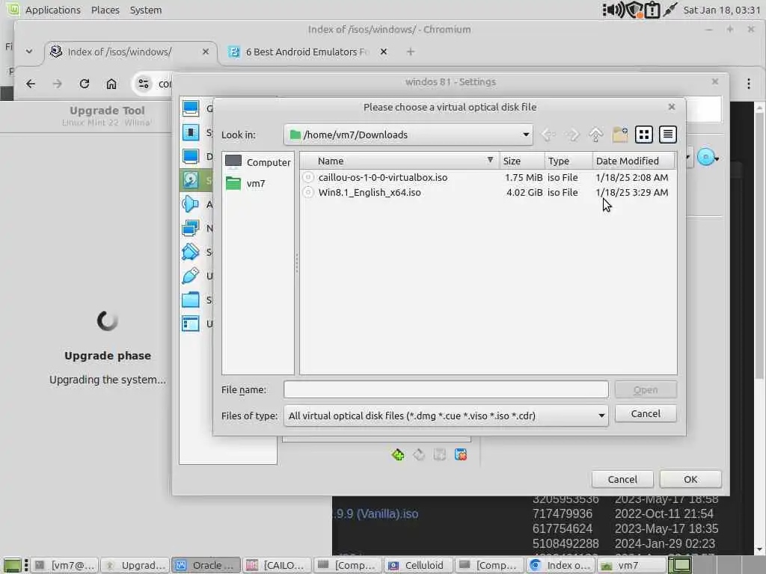766x574 pixels.
Task: Switch to Upgrade Tool taskbar item
Action: pos(136,565)
